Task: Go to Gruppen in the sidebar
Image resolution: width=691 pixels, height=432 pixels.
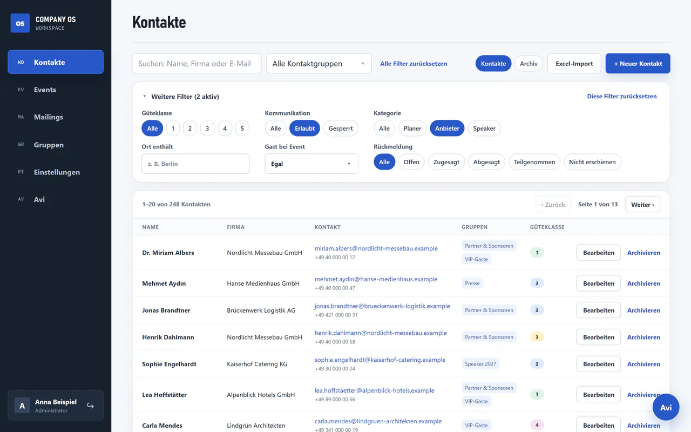Action: [x=56, y=145]
